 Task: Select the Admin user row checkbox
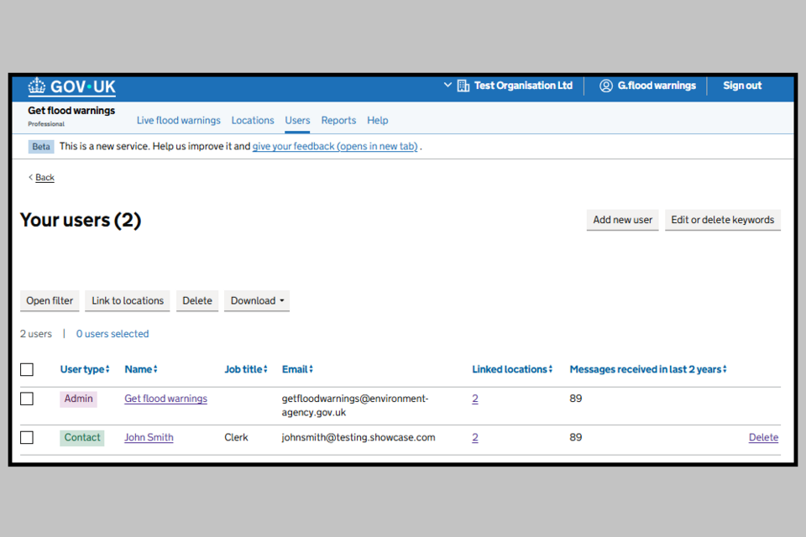click(27, 399)
